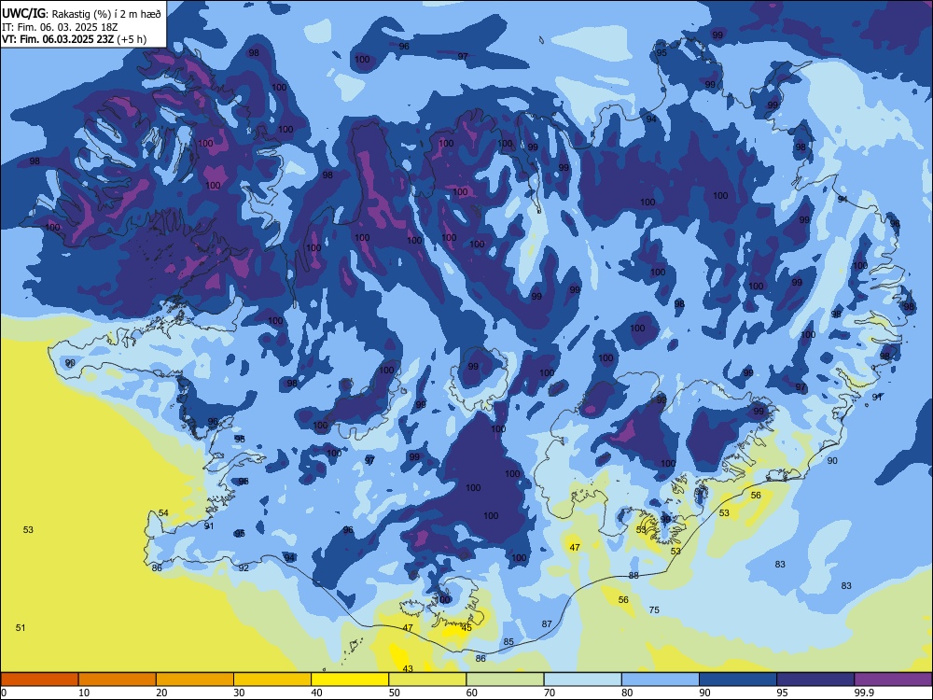Click the '10' label on the color scale
Viewport: 933px width, 700px height.
point(84,693)
